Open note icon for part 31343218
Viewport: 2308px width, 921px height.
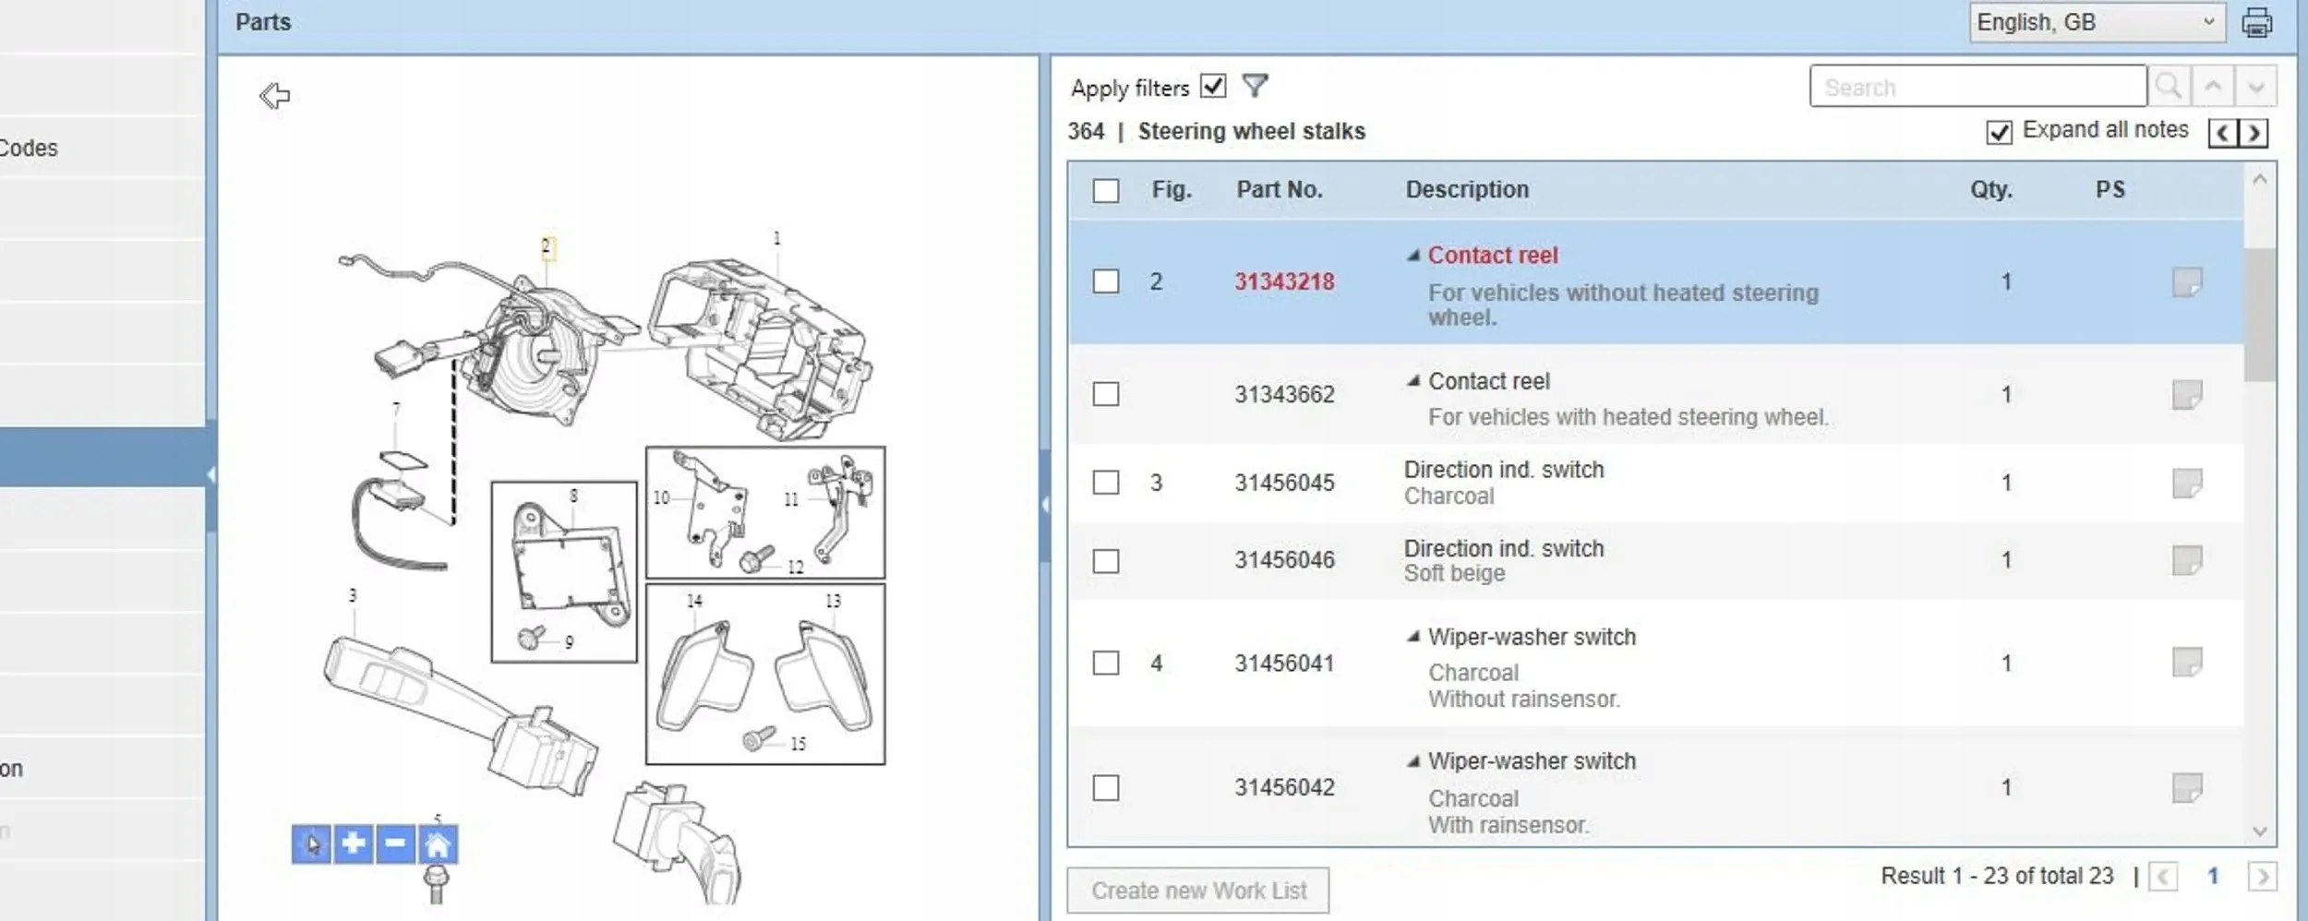point(2187,281)
